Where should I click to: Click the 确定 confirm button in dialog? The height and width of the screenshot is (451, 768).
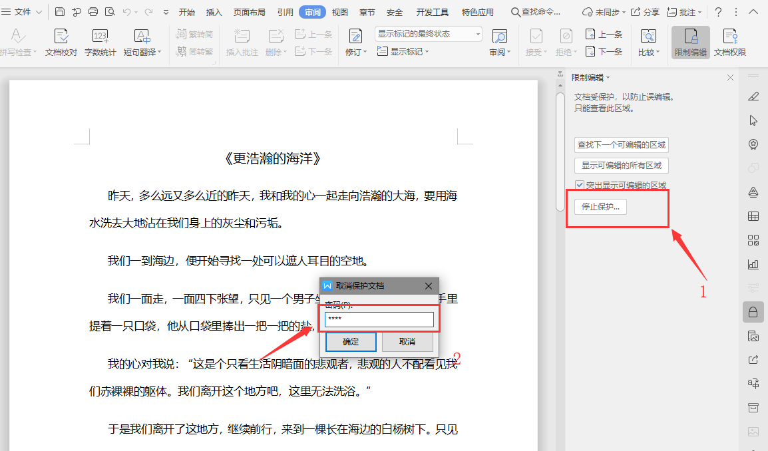pos(350,342)
